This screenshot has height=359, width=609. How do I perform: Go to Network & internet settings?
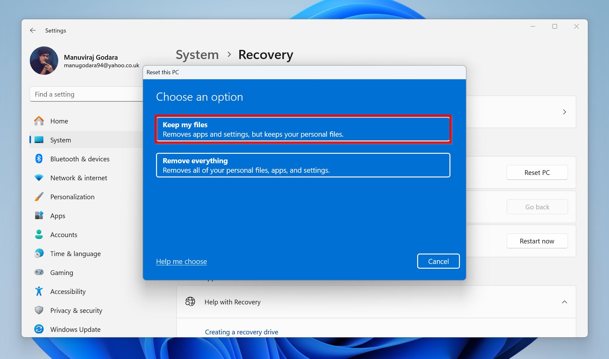(78, 178)
